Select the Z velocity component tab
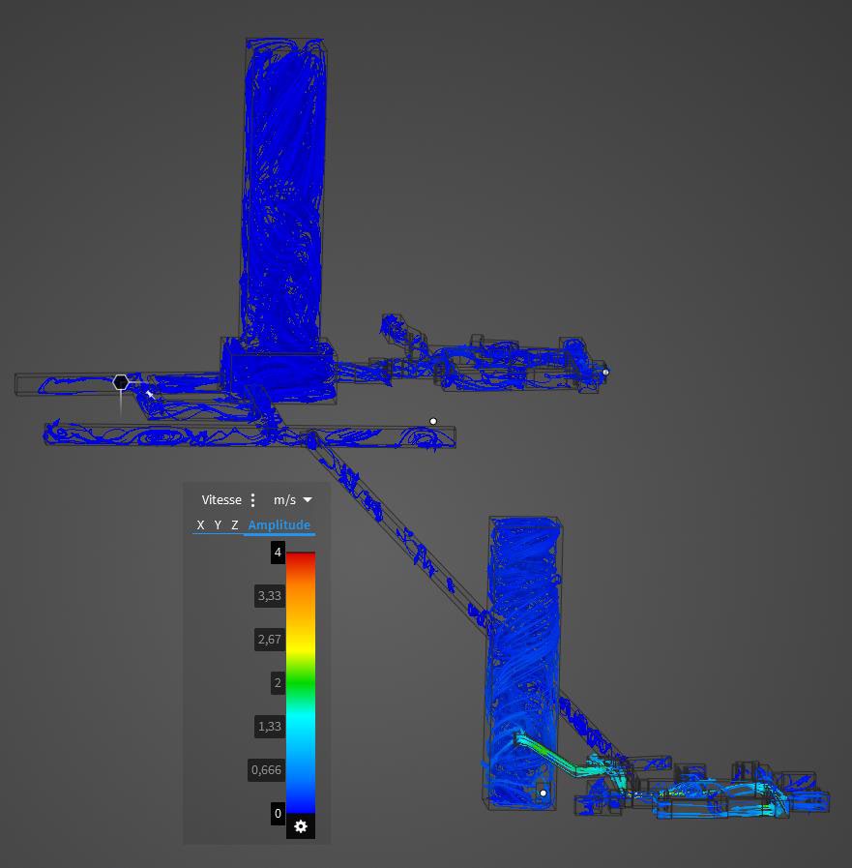 click(x=234, y=525)
